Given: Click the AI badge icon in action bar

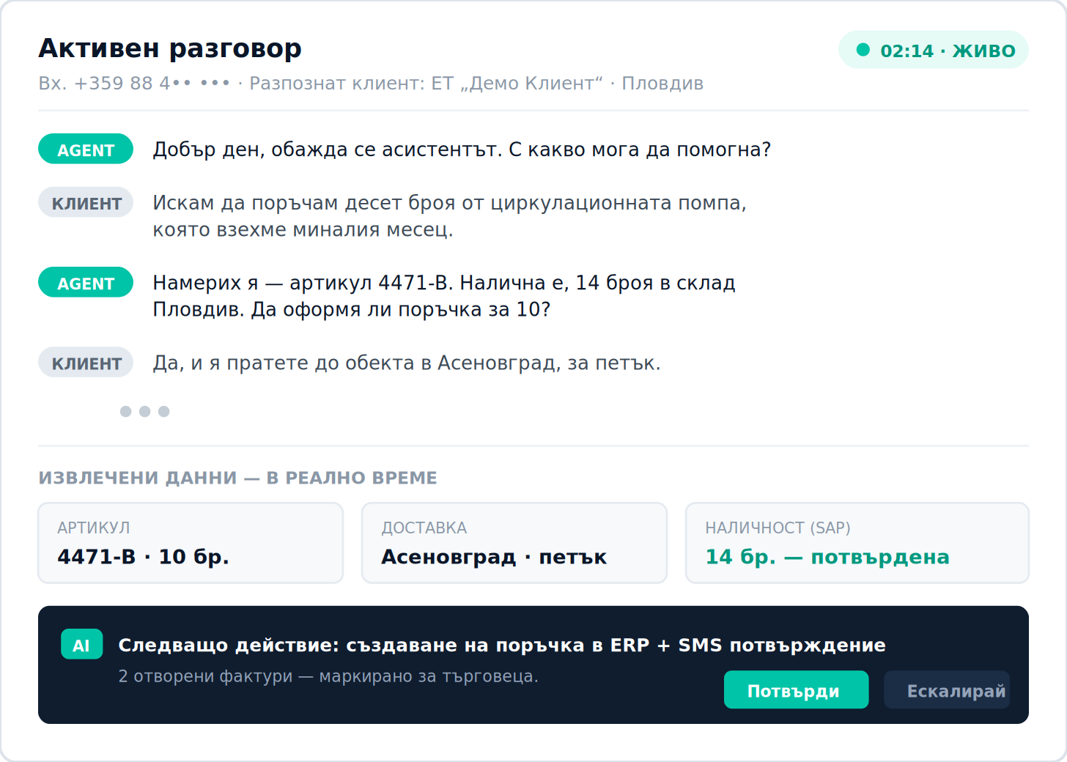Looking at the screenshot, I should [x=81, y=645].
